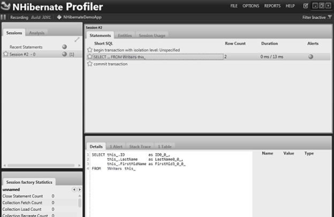Image resolution: width=334 pixels, height=217 pixels.
Task: Select the begin transaction statement row
Action: pos(208,50)
